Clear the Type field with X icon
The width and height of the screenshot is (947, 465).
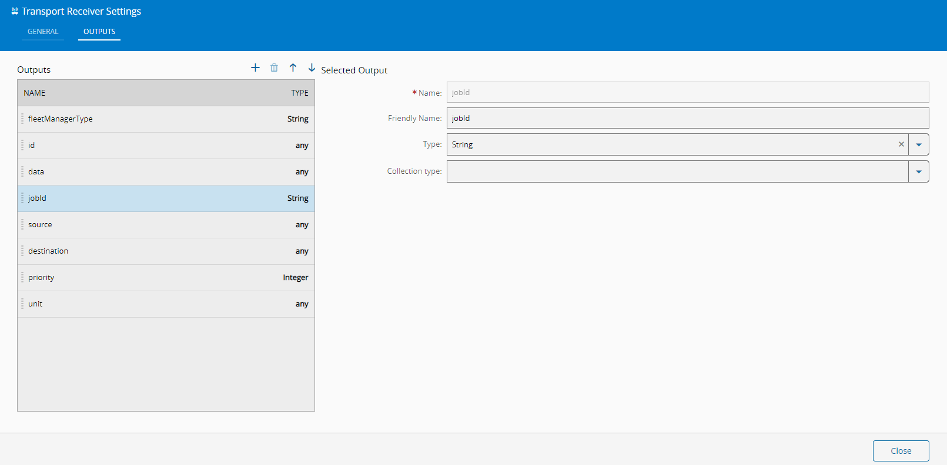901,144
